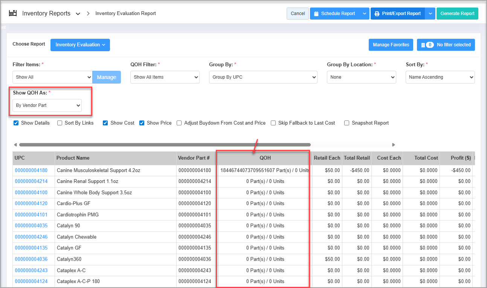Expand the Schedule Report dropdown arrow
The image size is (487, 288).
364,14
